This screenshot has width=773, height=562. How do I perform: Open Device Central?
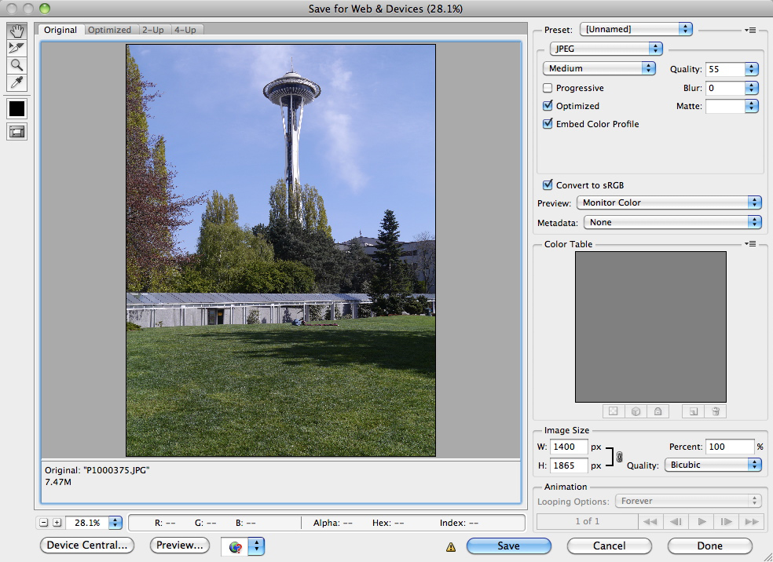[x=86, y=545]
